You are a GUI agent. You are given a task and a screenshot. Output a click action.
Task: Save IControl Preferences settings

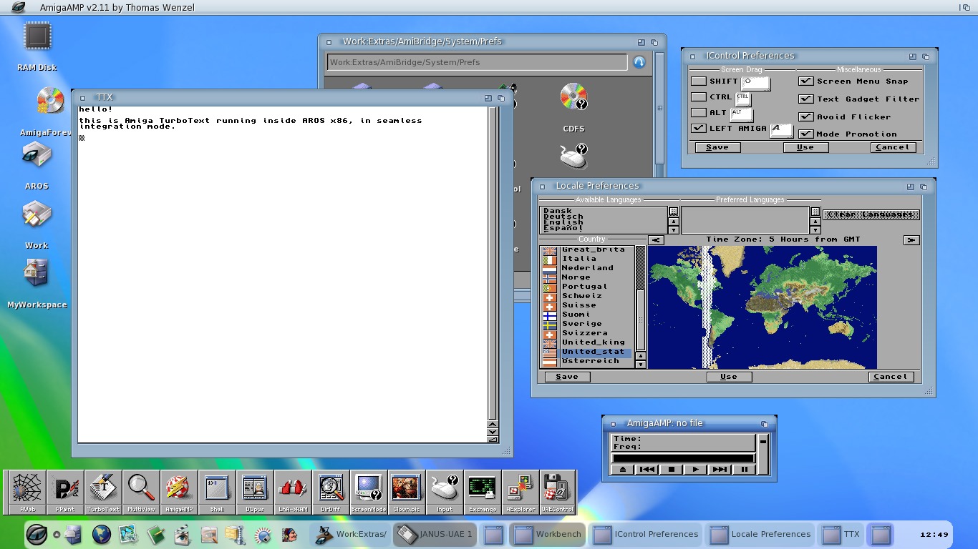[x=717, y=147]
